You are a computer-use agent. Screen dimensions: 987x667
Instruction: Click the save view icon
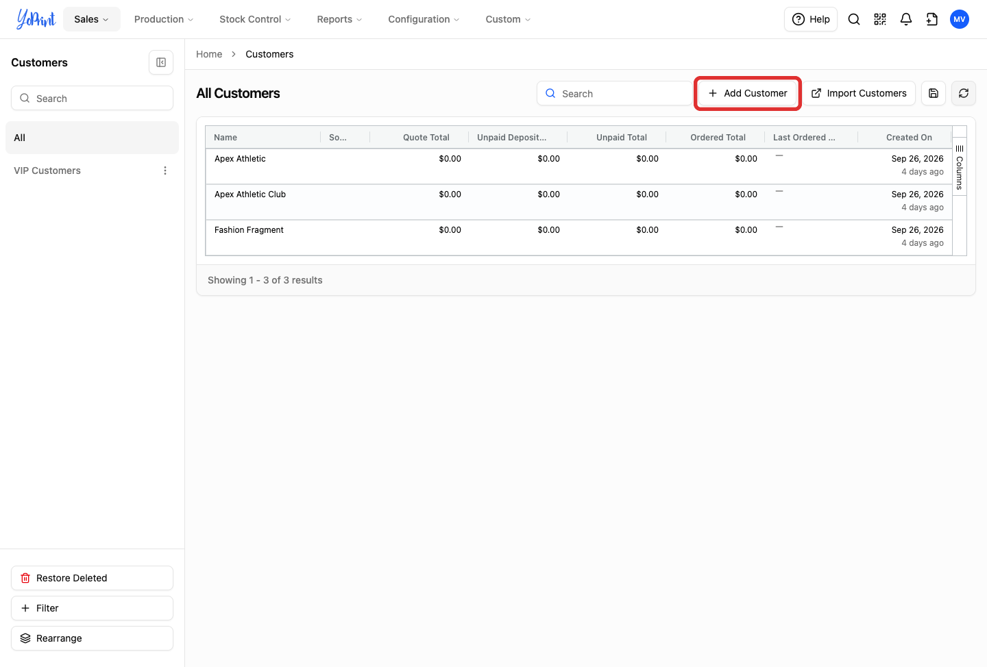click(x=934, y=93)
